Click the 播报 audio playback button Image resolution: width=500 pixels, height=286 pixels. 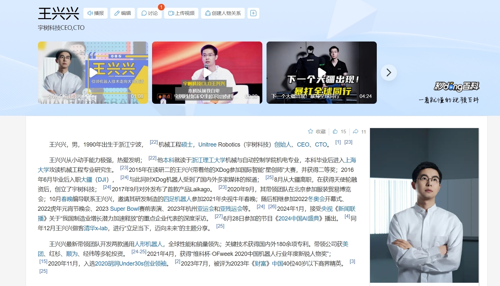coord(95,13)
